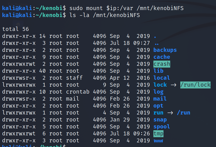Viewport: 216px width, 147px height.
Task: Click the lib directory name
Action: tap(158, 71)
